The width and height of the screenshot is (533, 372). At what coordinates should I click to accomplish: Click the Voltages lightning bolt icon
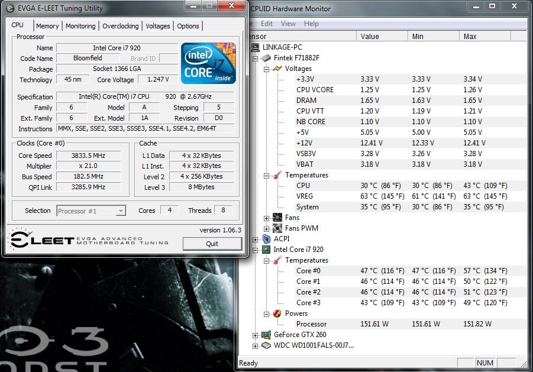277,68
